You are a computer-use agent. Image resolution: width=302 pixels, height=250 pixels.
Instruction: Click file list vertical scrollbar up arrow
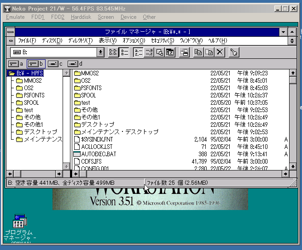point(293,73)
